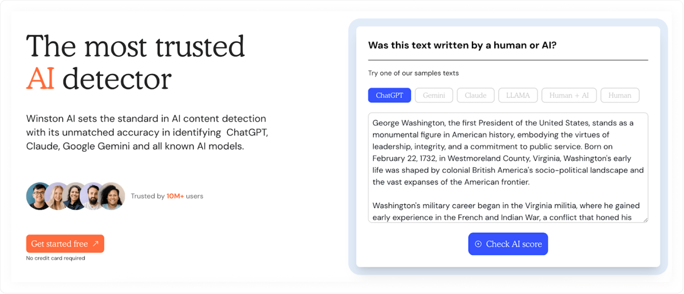Screen dimensions: 684x294
Task: Load the LLAMA sample text
Action: (x=518, y=96)
